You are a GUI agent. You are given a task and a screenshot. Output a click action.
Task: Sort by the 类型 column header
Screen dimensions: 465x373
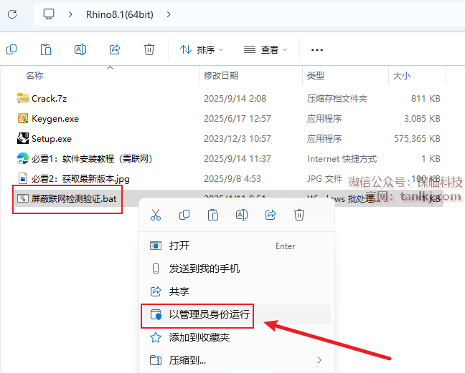pyautogui.click(x=316, y=76)
